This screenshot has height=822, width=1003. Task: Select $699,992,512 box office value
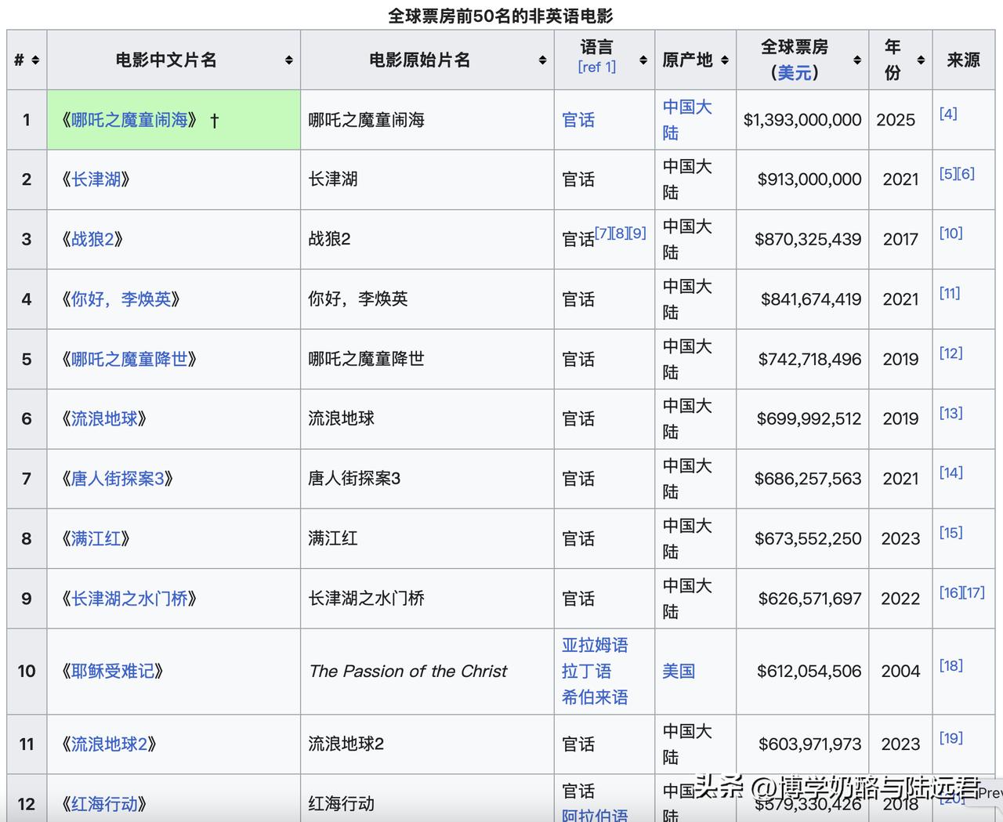[x=809, y=418]
